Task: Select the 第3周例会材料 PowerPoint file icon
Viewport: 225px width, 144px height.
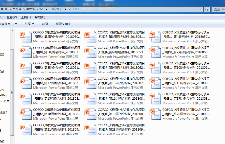Action: pyautogui.click(x=90, y=37)
